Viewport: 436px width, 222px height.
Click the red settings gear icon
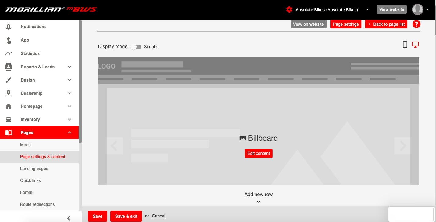[289, 10]
